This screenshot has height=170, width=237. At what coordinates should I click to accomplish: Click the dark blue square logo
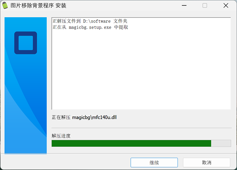(x=25, y=43)
